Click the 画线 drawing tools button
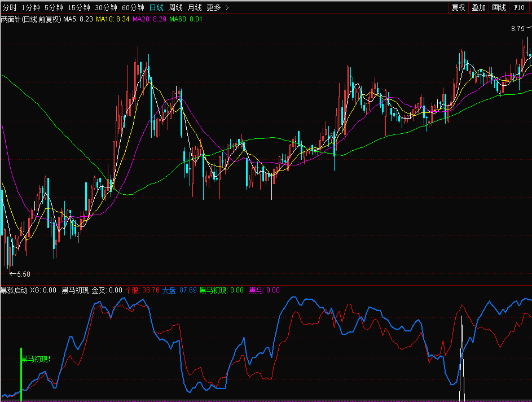Viewport: 532px width, 402px height. coord(499,7)
